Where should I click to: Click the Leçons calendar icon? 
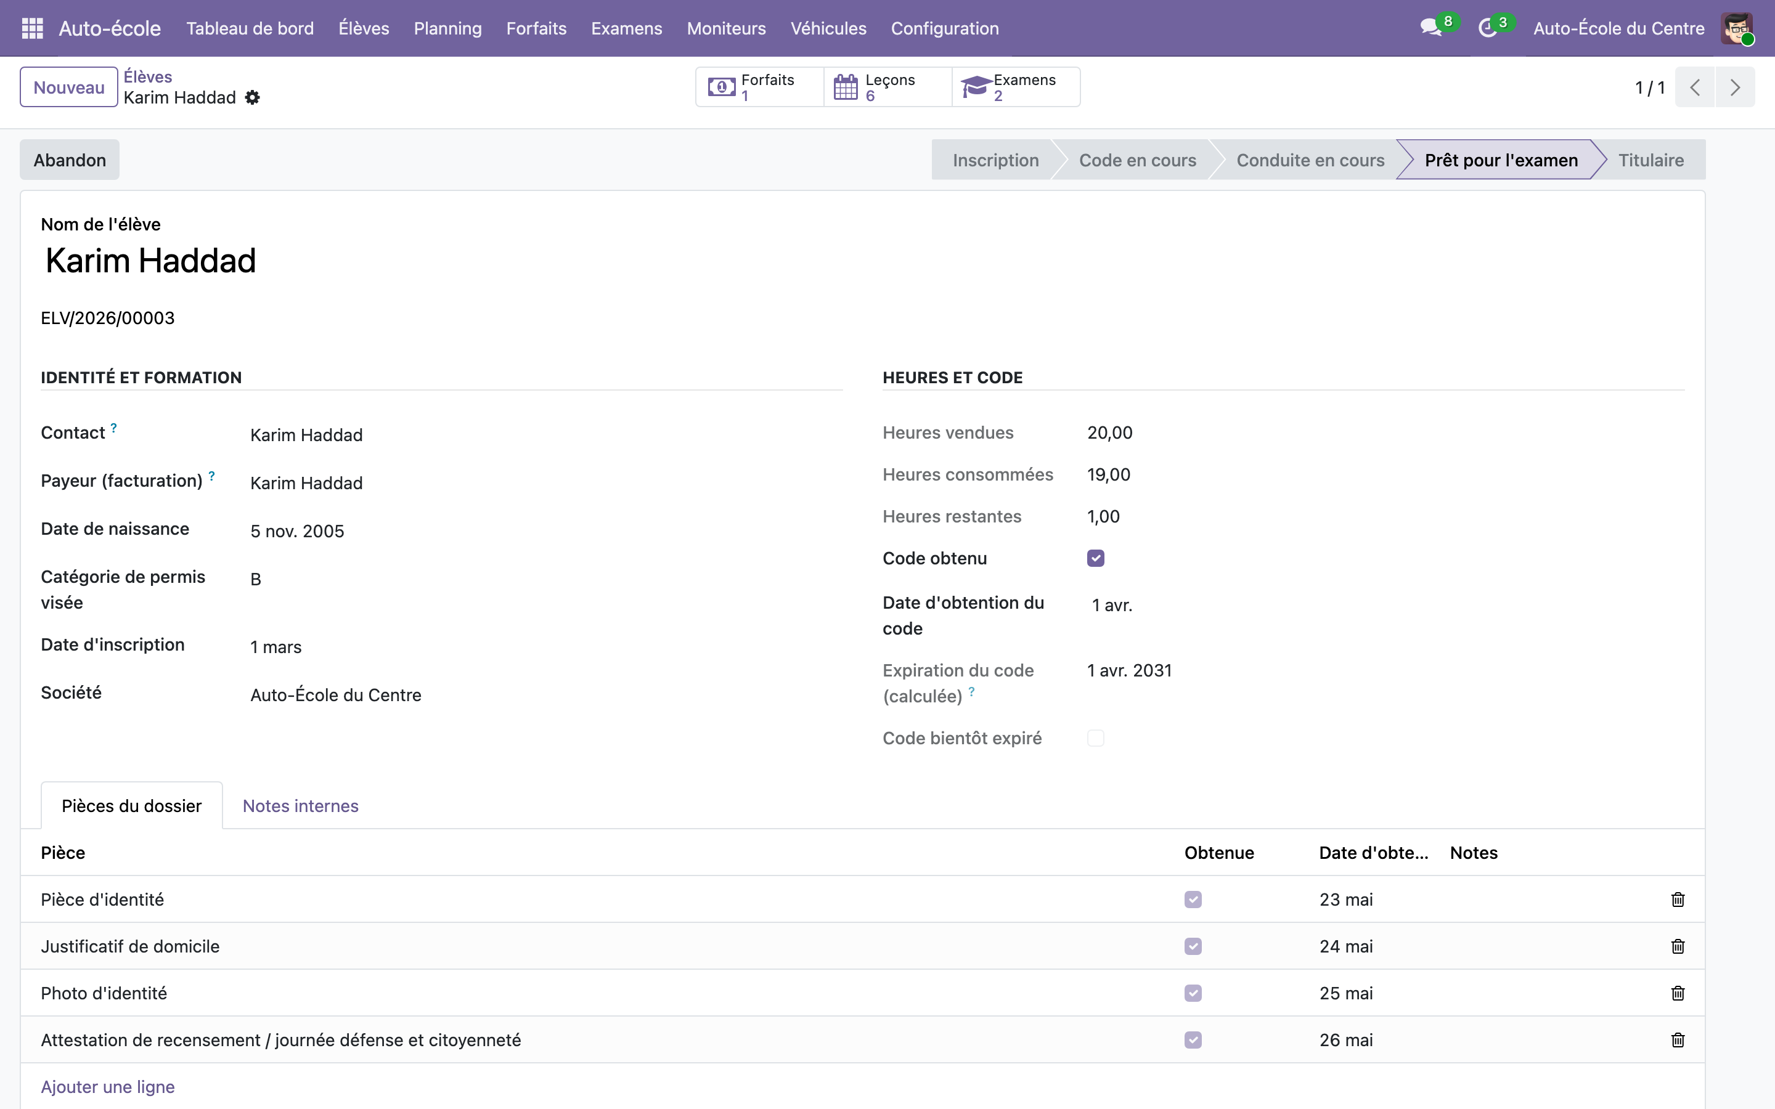846,87
